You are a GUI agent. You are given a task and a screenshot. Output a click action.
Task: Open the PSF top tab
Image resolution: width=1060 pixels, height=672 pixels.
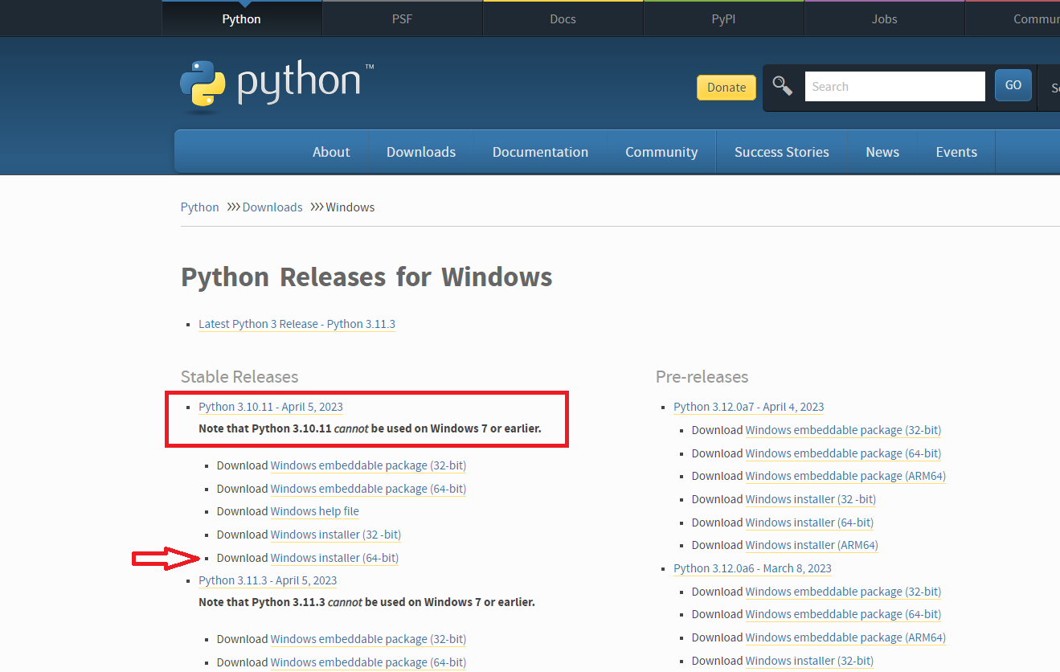click(402, 18)
